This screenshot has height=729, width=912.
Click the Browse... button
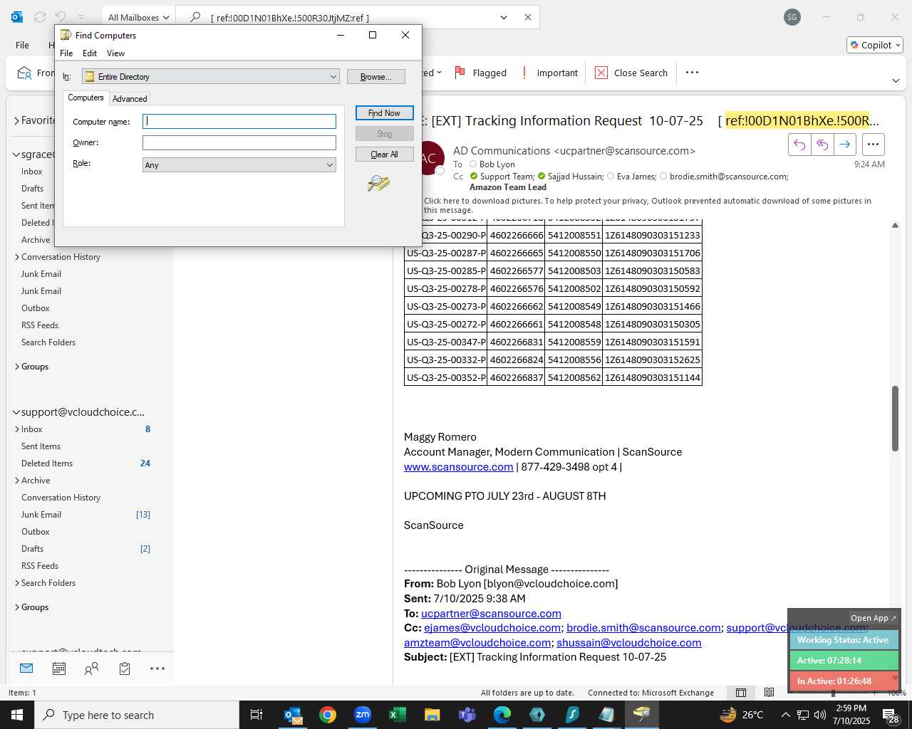[x=375, y=77]
